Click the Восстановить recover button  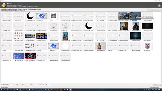(x=157, y=85)
